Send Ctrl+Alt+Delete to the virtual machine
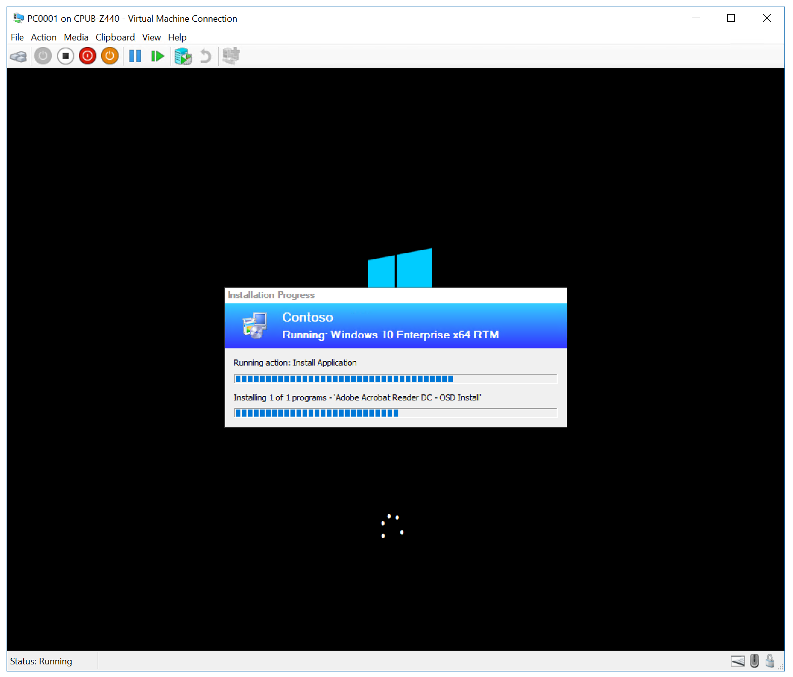The height and width of the screenshot is (677, 793). click(x=19, y=56)
